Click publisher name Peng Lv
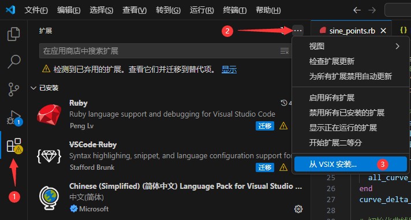 (x=81, y=126)
